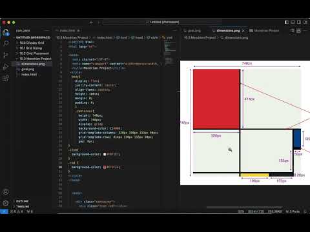Expand the TIMELINE section

pyautogui.click(x=23, y=206)
